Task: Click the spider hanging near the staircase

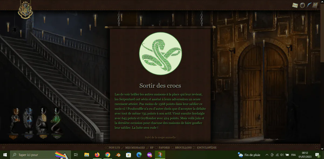Action: pyautogui.click(x=14, y=29)
